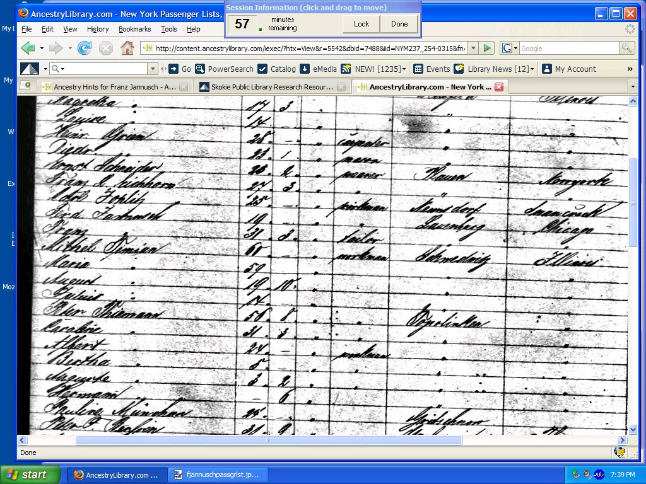Click the green Go arrow beside address bar
Image resolution: width=646 pixels, height=484 pixels.
487,49
